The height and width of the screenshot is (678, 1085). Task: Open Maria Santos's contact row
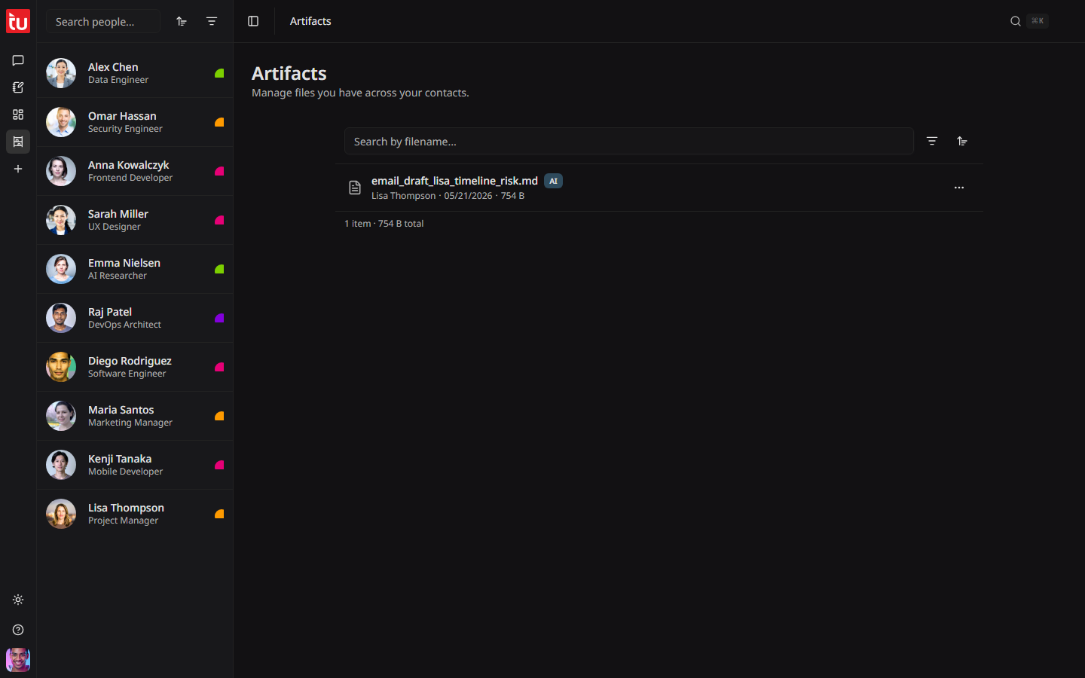click(x=135, y=416)
